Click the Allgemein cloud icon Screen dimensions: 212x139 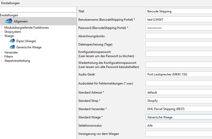[8, 21]
